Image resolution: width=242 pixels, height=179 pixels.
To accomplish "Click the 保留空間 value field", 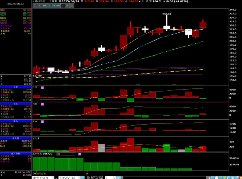I will click(x=109, y=178).
